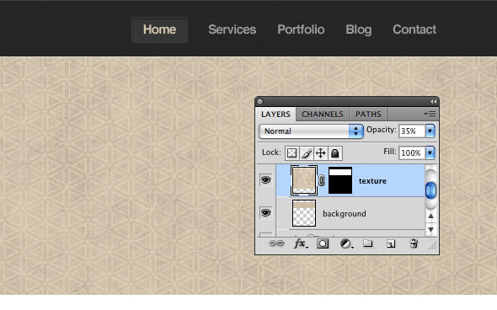Open the Portfolio nav link
497x310 pixels.
coord(301,29)
